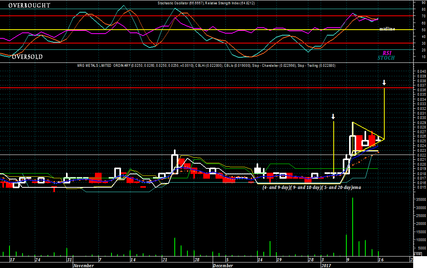Click the 0.030 price axis label
This screenshot has height=268, width=427.
[421, 118]
